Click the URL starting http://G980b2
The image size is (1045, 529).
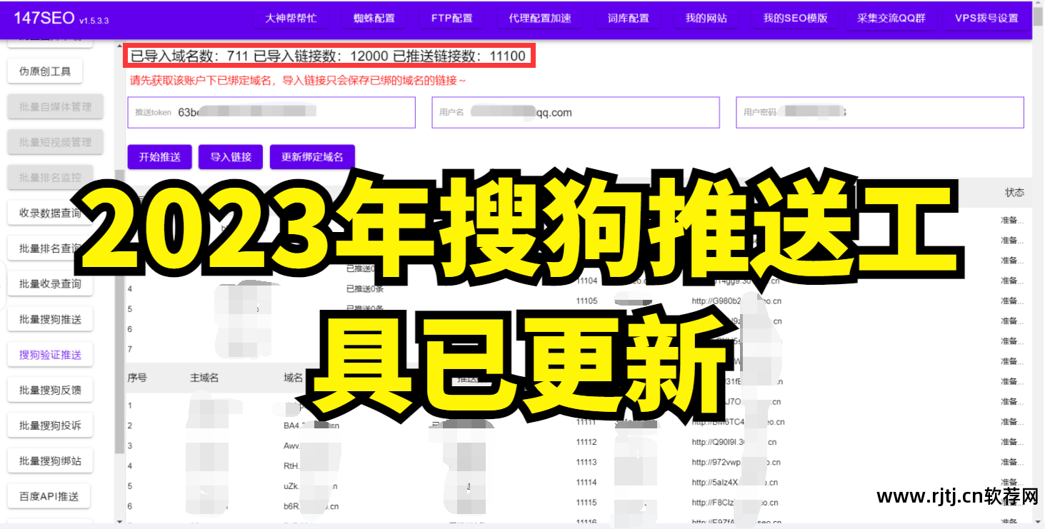pos(736,301)
